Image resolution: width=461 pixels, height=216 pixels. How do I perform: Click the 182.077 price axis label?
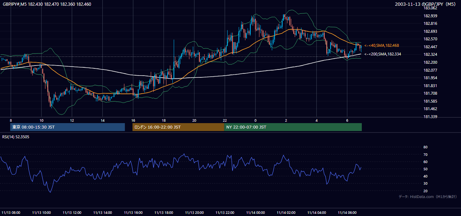(430, 70)
